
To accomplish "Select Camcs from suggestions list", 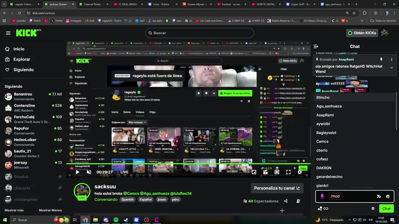I will pyautogui.click(x=354, y=142).
